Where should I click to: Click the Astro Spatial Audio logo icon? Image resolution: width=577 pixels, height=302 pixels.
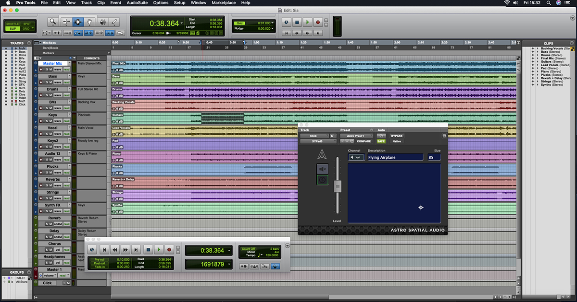323,155
